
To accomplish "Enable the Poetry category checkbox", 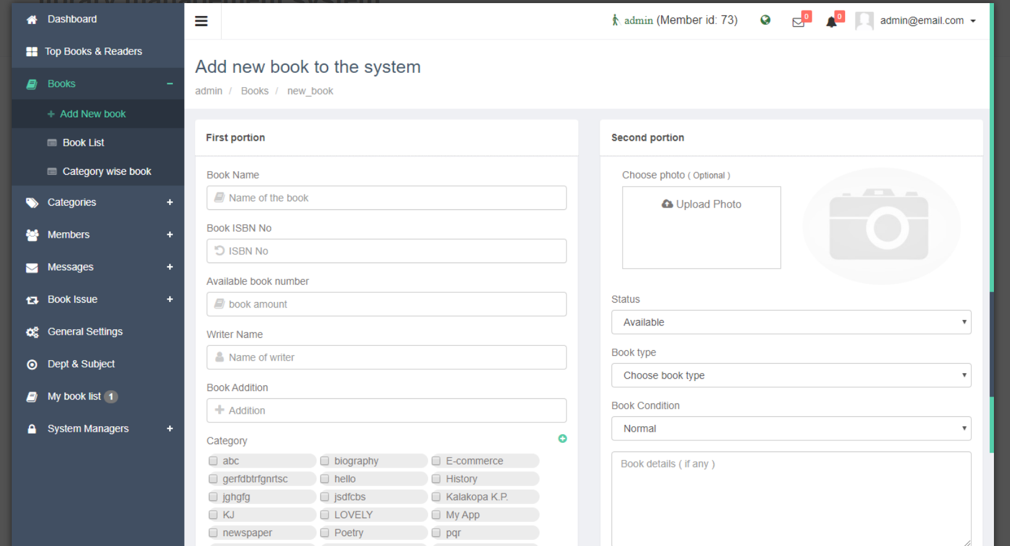I will [325, 532].
